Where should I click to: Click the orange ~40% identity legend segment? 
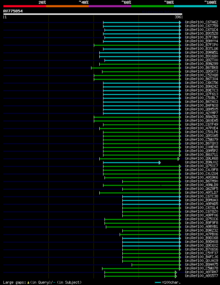(x=67, y=6)
